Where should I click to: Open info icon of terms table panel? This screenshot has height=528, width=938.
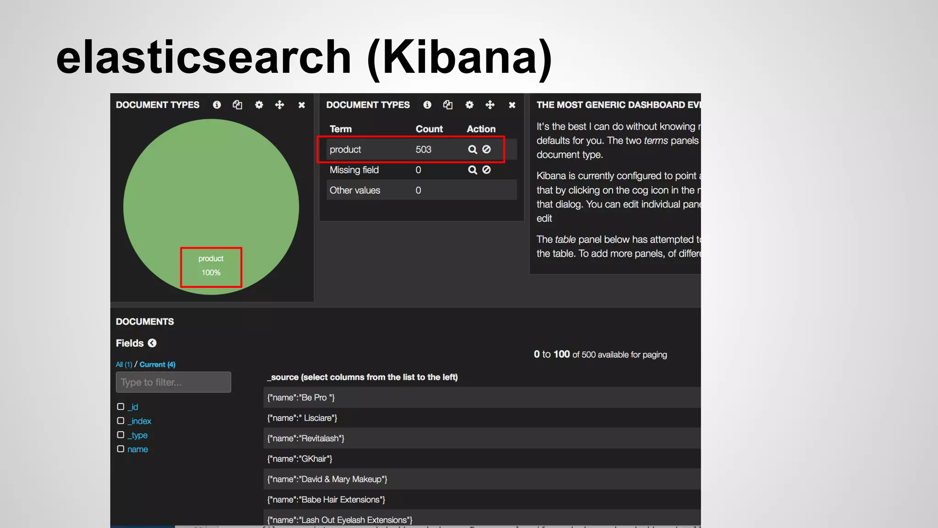[x=427, y=105]
